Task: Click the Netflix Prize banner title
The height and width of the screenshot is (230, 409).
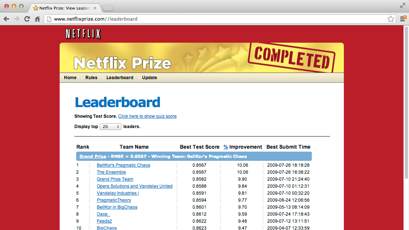Action: [122, 63]
